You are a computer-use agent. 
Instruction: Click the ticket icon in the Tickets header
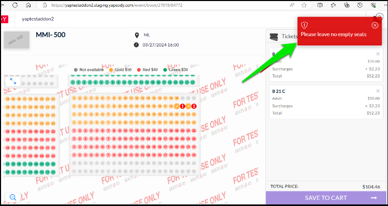[274, 37]
